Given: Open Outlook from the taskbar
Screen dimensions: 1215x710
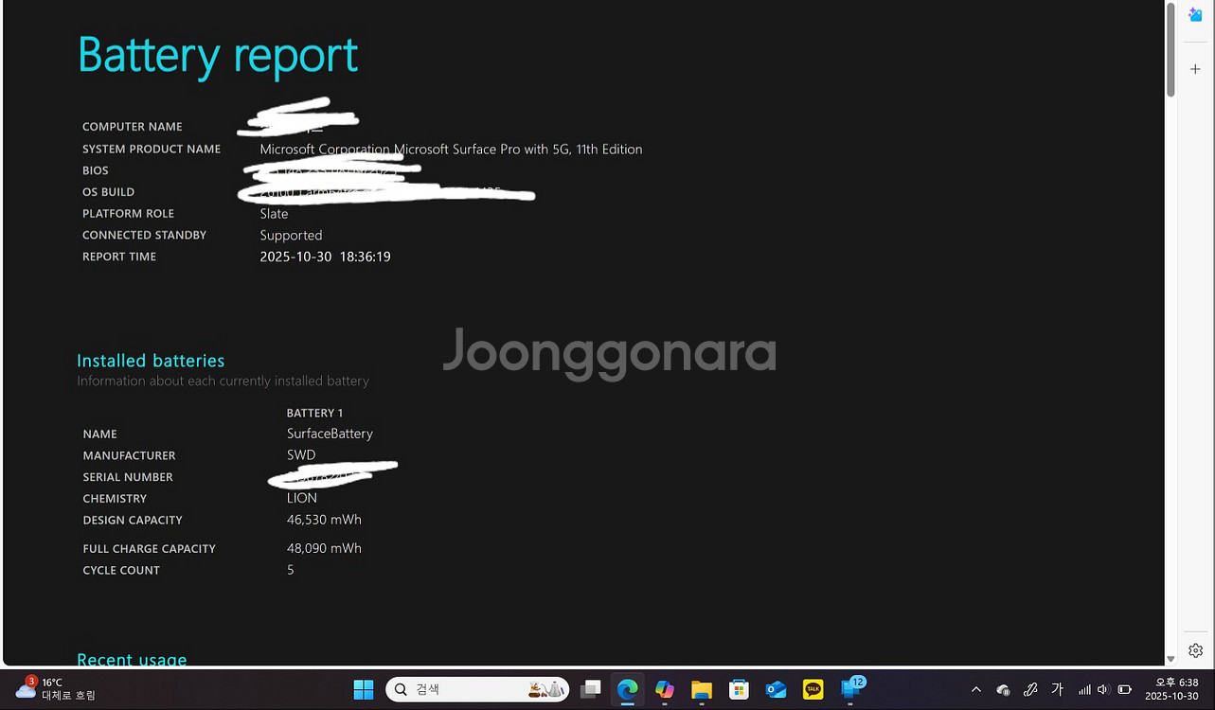Looking at the screenshot, I should pyautogui.click(x=776, y=689).
